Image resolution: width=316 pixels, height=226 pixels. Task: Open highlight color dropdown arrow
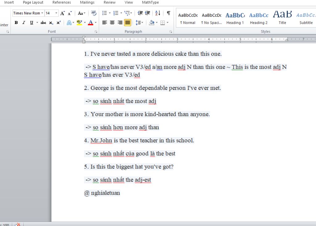tap(85, 23)
